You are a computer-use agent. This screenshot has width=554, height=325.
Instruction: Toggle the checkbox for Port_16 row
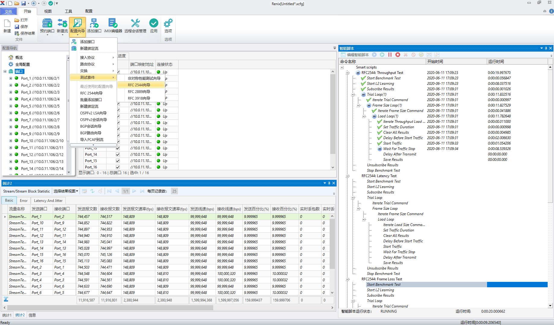coord(118,167)
